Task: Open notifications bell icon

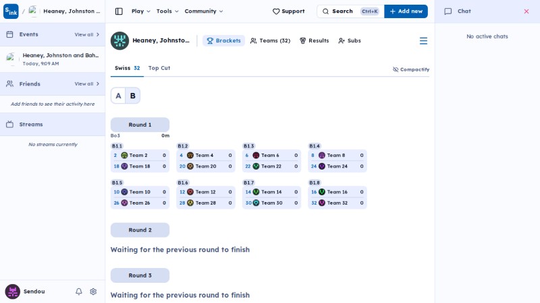Action: tap(79, 292)
